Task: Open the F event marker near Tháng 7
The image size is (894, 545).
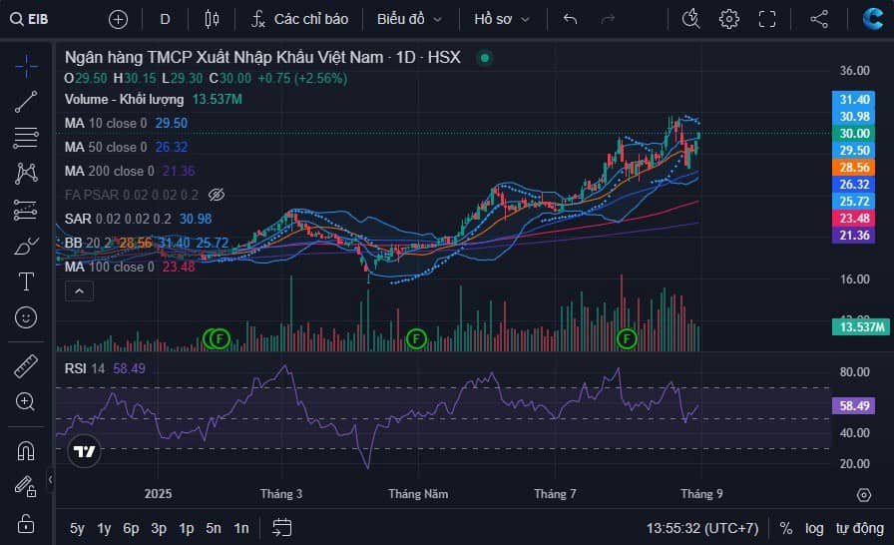Action: 627,339
